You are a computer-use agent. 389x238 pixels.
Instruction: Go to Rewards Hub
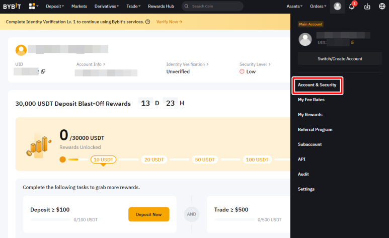pos(161,6)
